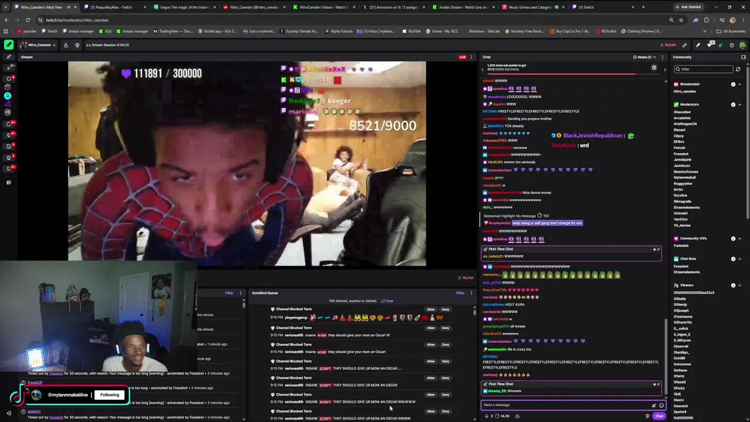Pop out the Community panel
The width and height of the screenshot is (750, 422).
click(744, 57)
